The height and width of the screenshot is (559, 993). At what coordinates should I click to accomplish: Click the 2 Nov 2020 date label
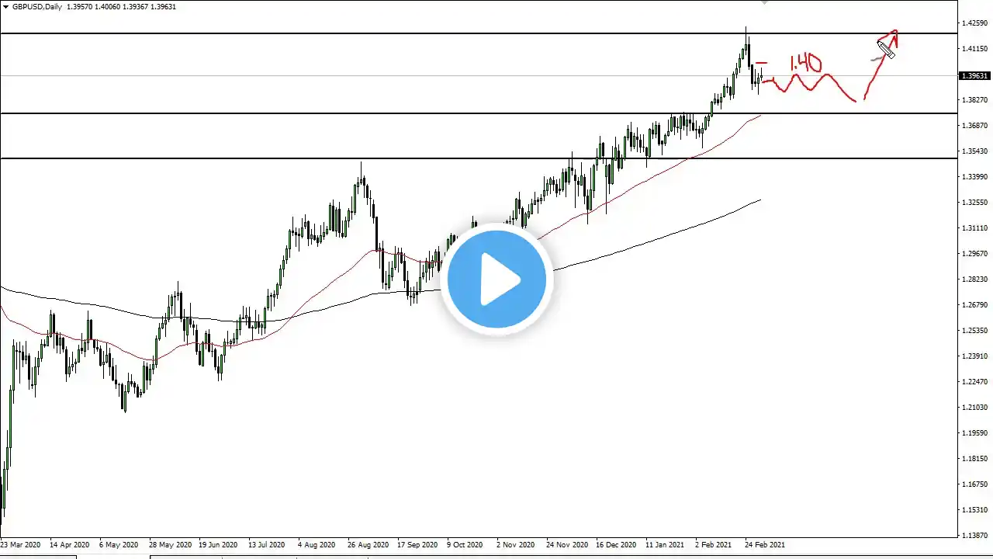517,545
